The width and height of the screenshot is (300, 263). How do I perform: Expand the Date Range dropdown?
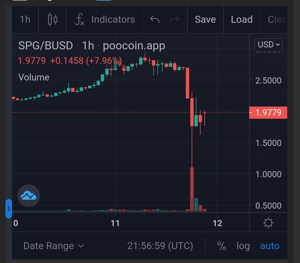click(54, 246)
